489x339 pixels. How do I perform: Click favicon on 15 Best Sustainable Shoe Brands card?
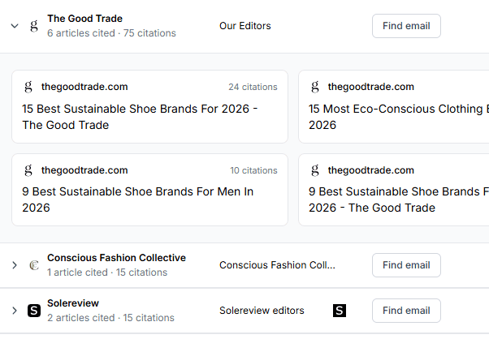(x=28, y=87)
